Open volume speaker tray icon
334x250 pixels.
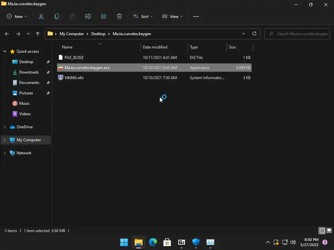(293, 242)
